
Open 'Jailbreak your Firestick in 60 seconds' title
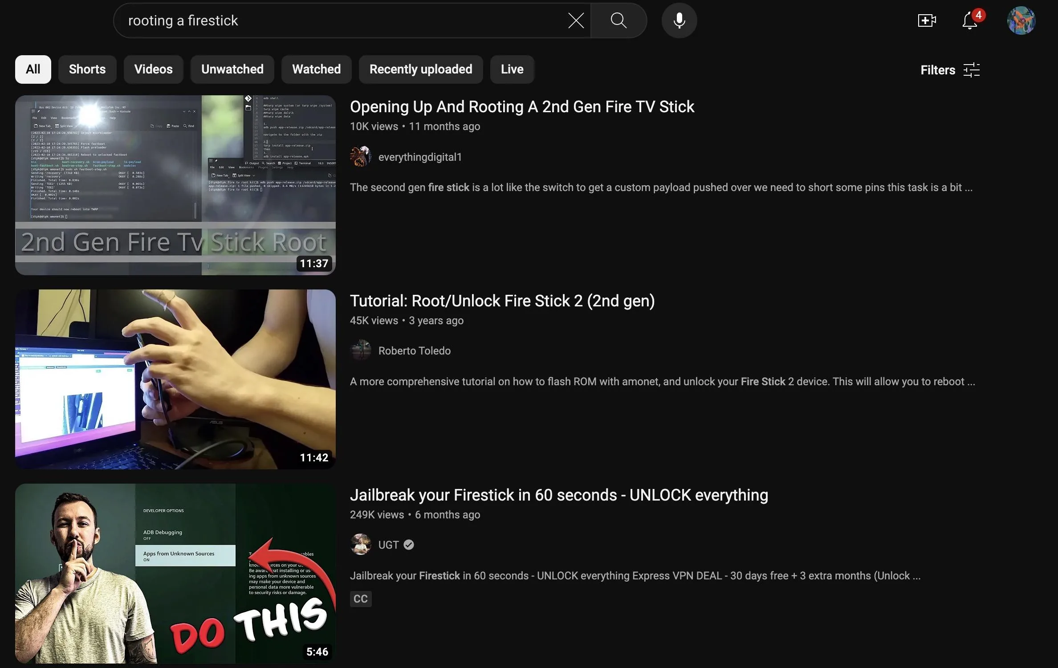click(559, 495)
